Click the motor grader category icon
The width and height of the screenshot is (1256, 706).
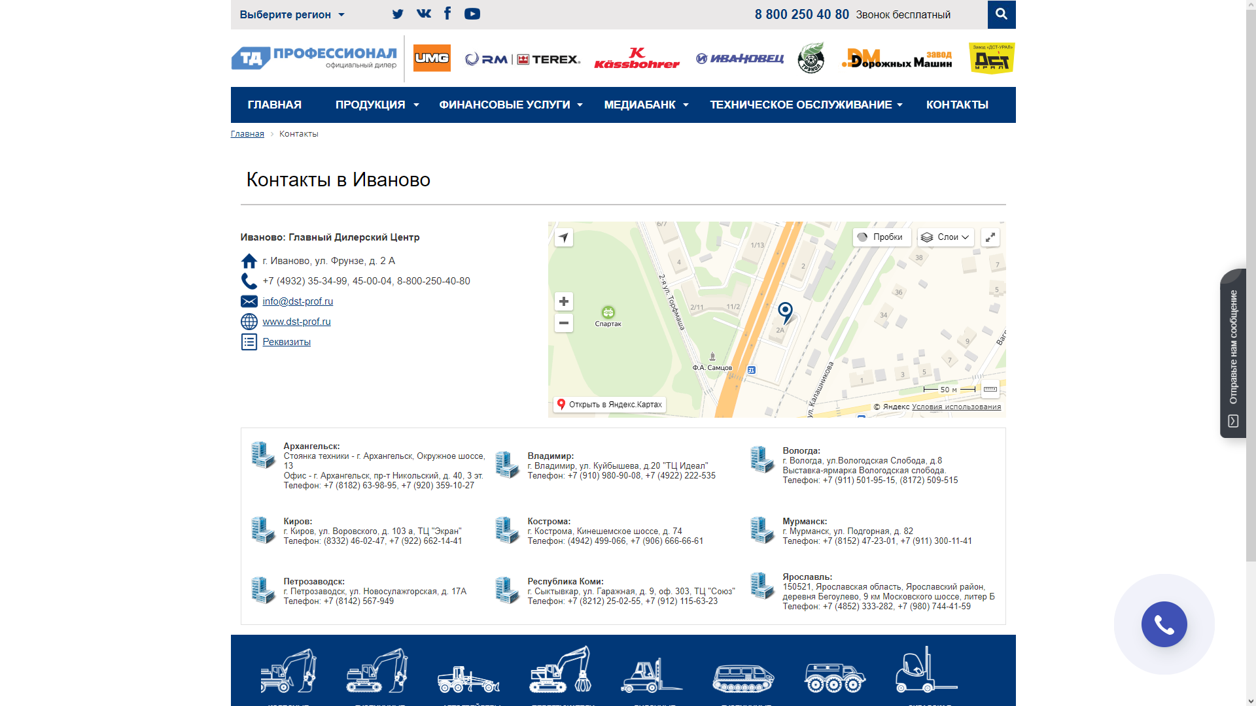[x=468, y=679]
